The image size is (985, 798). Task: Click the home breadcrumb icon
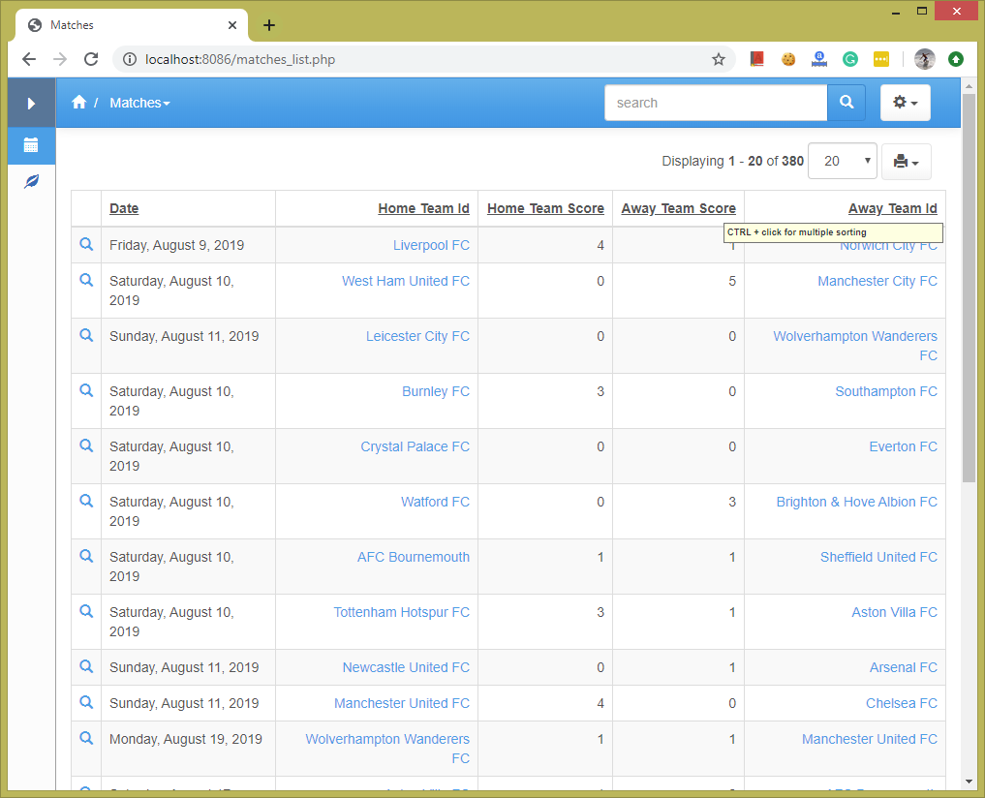click(x=78, y=102)
